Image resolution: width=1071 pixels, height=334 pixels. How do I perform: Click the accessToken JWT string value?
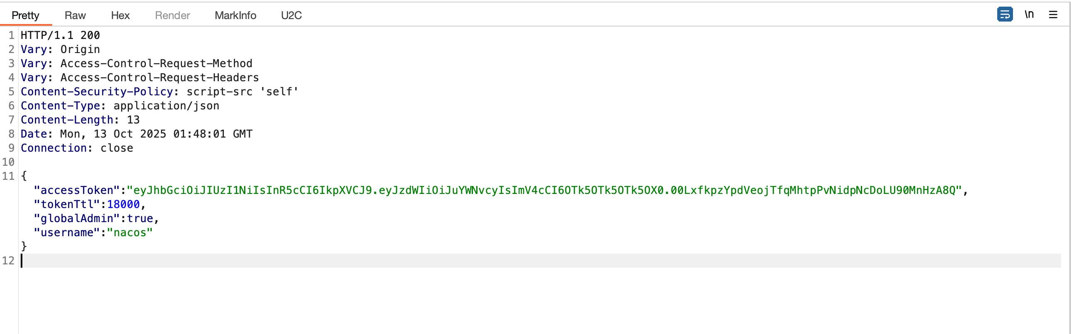544,190
